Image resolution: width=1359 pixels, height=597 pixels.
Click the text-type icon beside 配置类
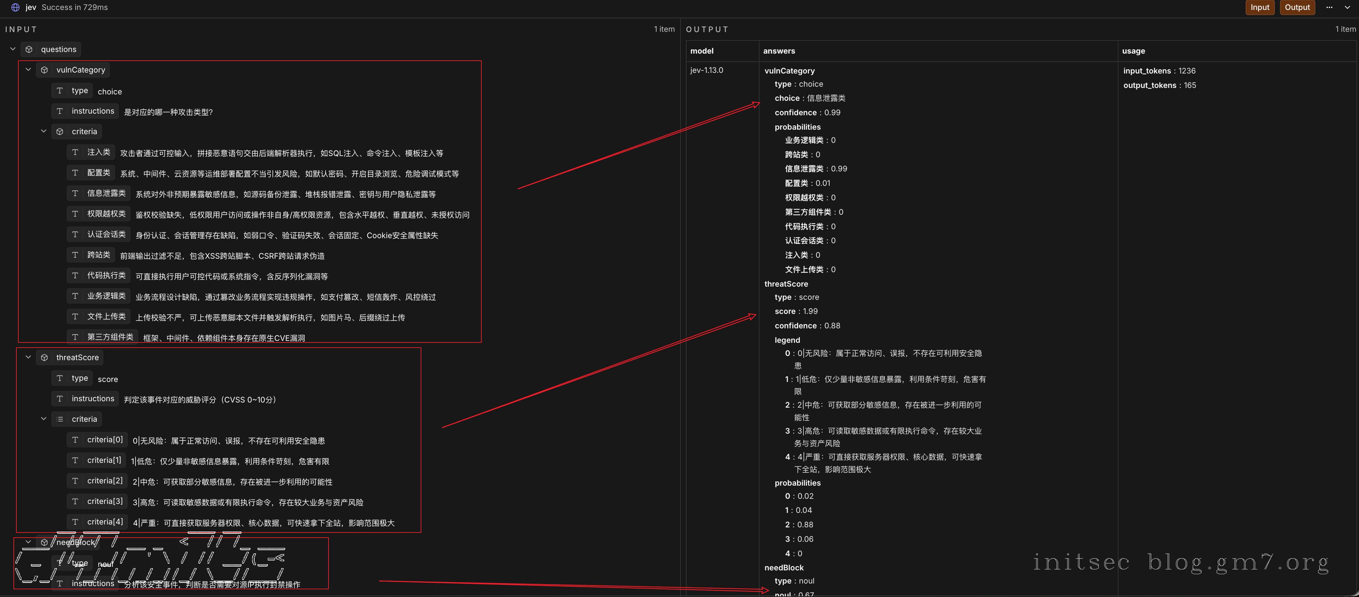(75, 172)
